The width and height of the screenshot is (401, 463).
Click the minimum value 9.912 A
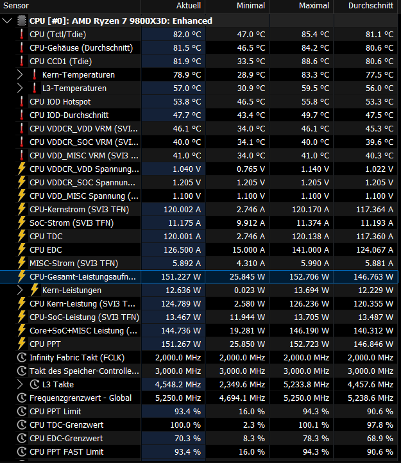click(x=248, y=223)
